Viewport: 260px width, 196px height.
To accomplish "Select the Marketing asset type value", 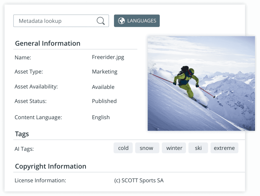I will pyautogui.click(x=105, y=72).
